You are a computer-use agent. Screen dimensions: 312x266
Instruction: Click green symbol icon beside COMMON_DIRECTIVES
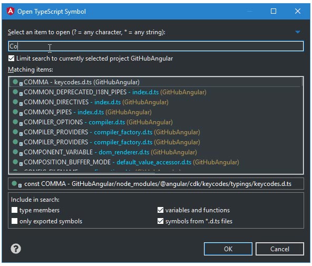[x=15, y=102]
